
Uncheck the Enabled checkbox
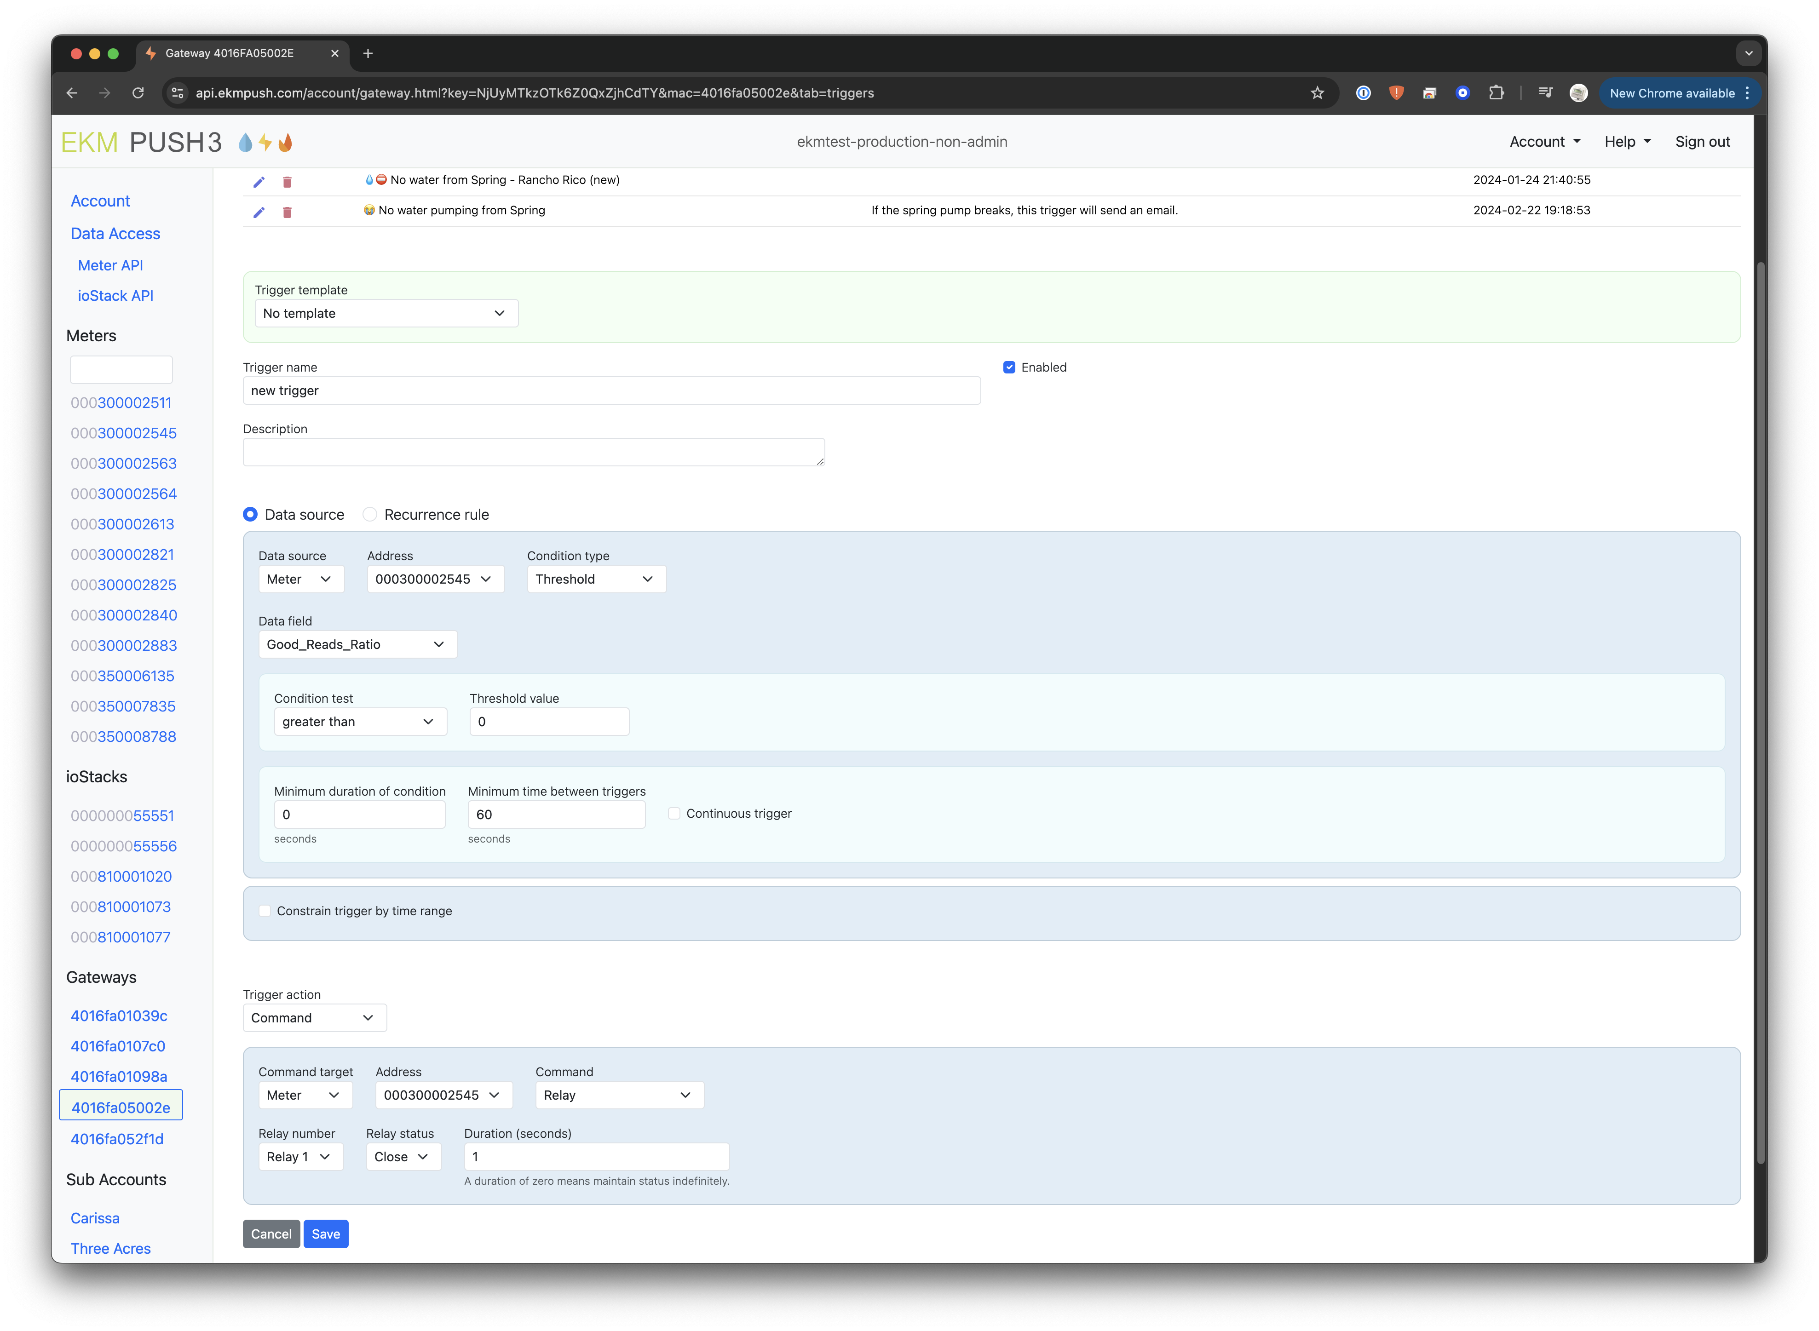click(x=1009, y=367)
